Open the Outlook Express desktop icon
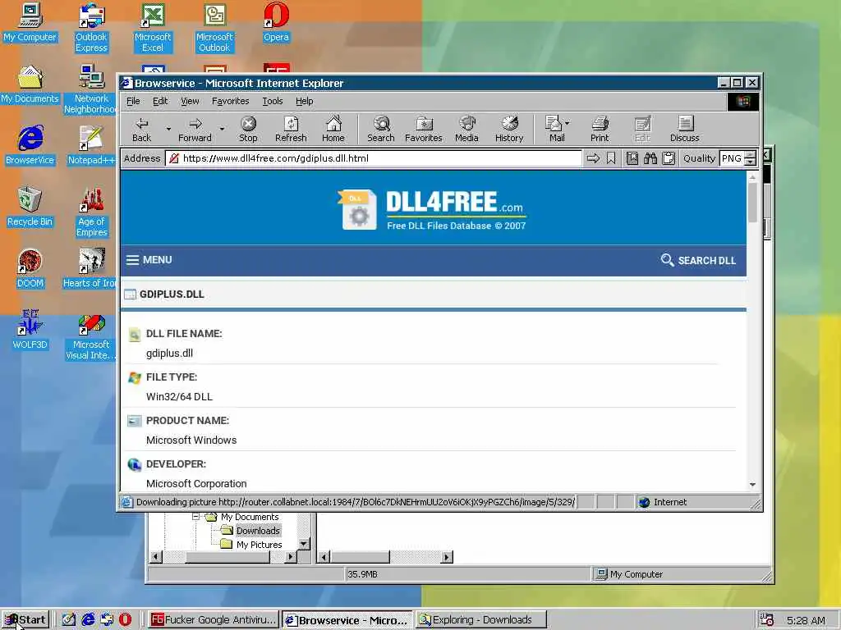The image size is (841, 630). 91,28
